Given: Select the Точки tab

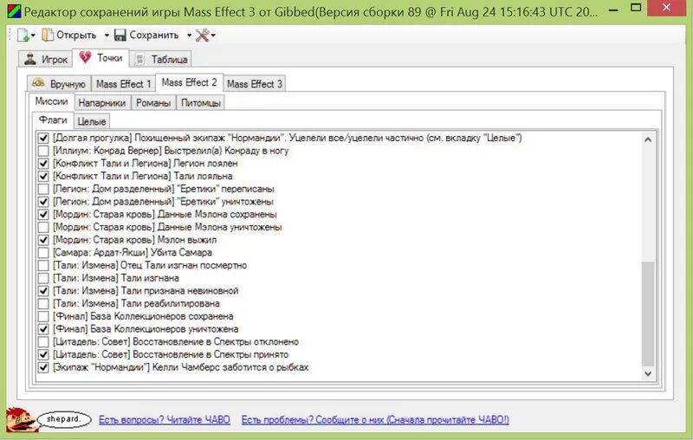Looking at the screenshot, I should tap(100, 57).
